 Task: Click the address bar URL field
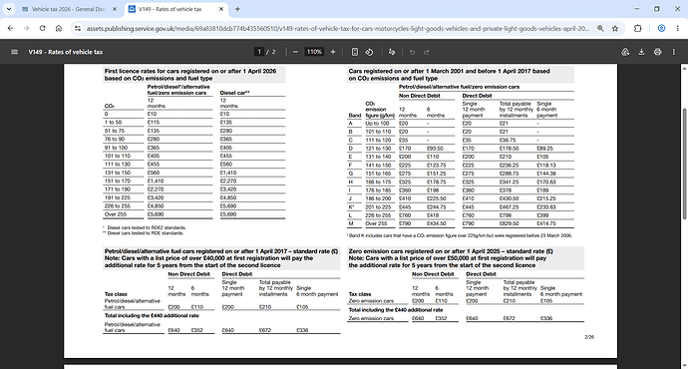[338, 28]
